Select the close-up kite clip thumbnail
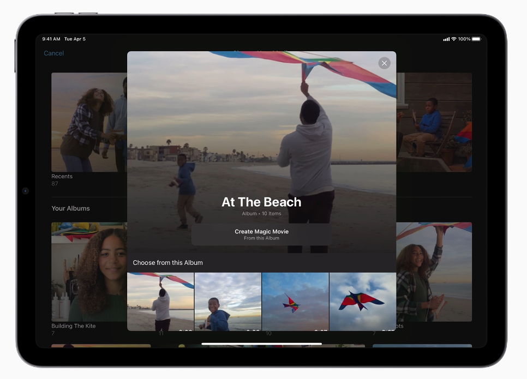Image resolution: width=527 pixels, height=379 pixels. tap(363, 302)
